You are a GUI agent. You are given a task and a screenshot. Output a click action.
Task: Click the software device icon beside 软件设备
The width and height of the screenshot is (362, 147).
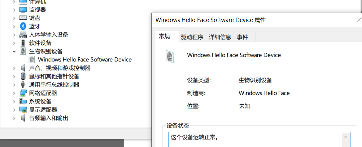pos(23,43)
